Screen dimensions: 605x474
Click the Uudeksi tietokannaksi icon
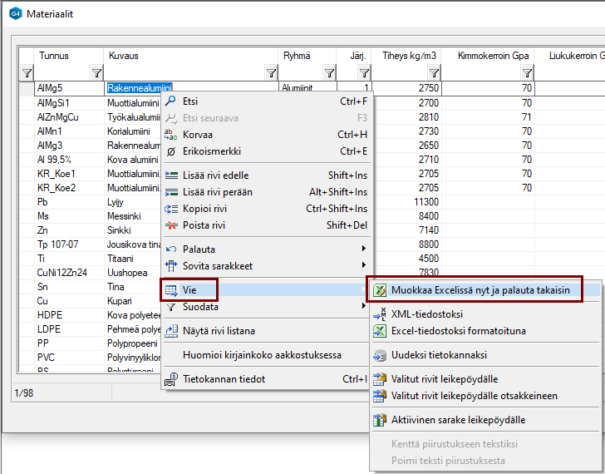380,355
